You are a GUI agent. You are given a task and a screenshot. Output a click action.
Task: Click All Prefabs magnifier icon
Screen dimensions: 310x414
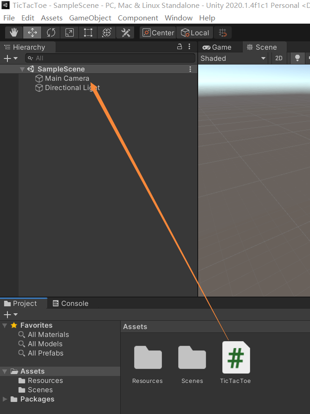(22, 353)
